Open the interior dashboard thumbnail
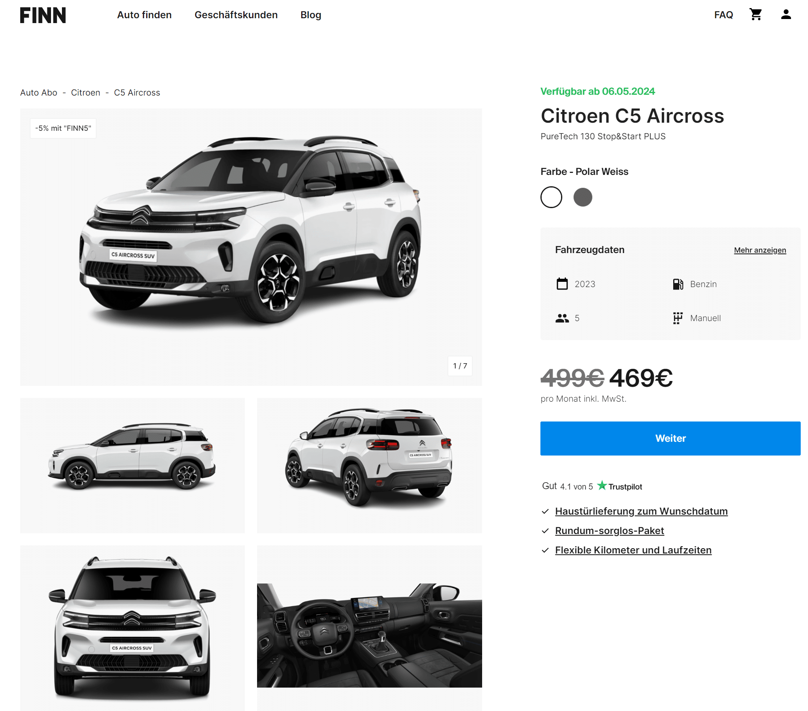This screenshot has height=711, width=808. [x=369, y=628]
